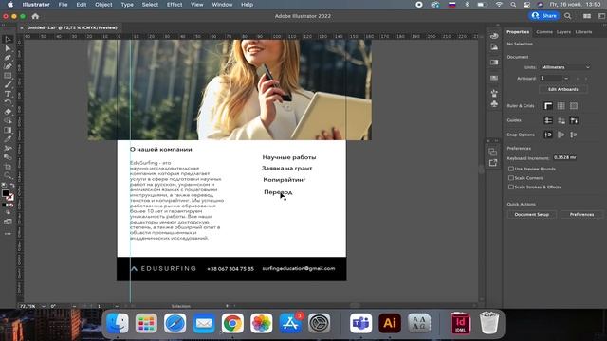The width and height of the screenshot is (607, 341).
Task: Enable Scale Corners checkbox
Action: point(511,178)
